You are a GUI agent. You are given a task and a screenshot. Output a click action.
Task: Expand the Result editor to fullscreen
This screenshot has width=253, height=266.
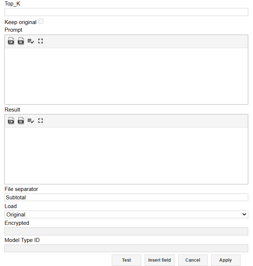[41, 121]
